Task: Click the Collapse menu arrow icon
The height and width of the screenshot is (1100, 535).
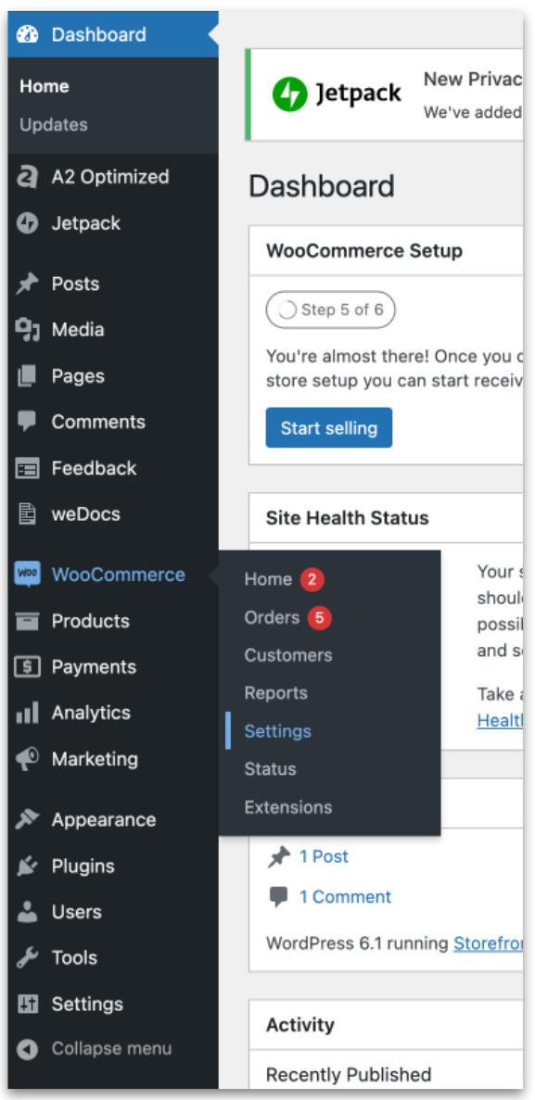Action: (x=27, y=1049)
